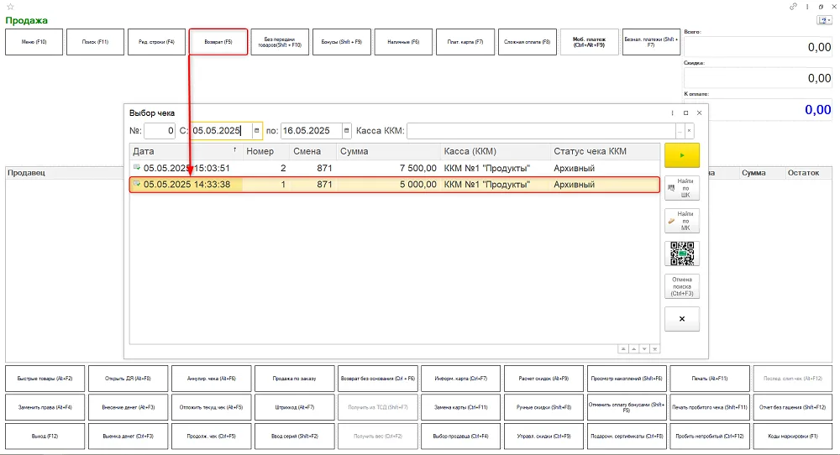Select receipt row 05.05.2025 14:33:38

pos(394,185)
